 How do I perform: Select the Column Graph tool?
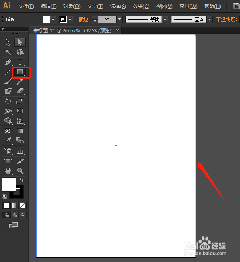point(20,151)
